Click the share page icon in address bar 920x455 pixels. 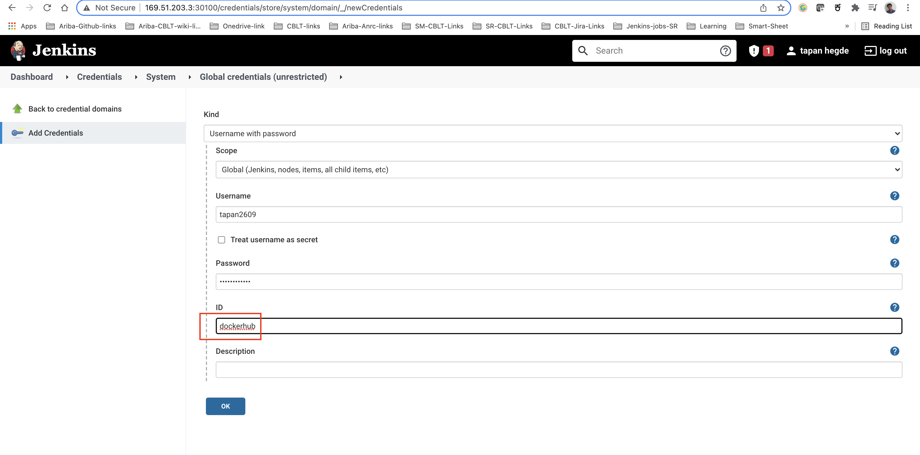coord(763,7)
